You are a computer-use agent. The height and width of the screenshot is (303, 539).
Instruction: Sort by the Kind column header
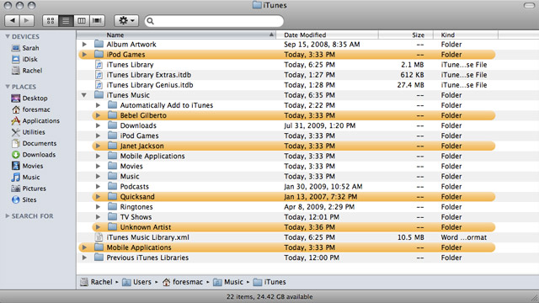(466, 35)
